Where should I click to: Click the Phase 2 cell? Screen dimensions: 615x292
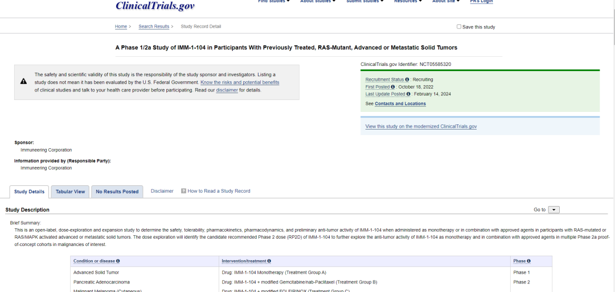point(521,282)
